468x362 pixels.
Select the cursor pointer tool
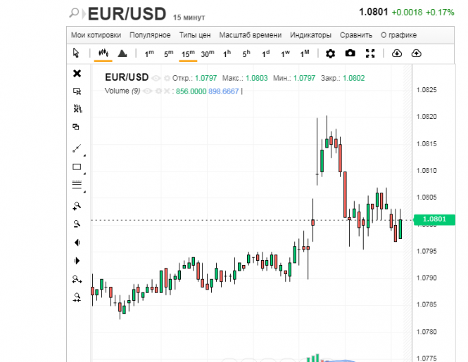pos(76,53)
